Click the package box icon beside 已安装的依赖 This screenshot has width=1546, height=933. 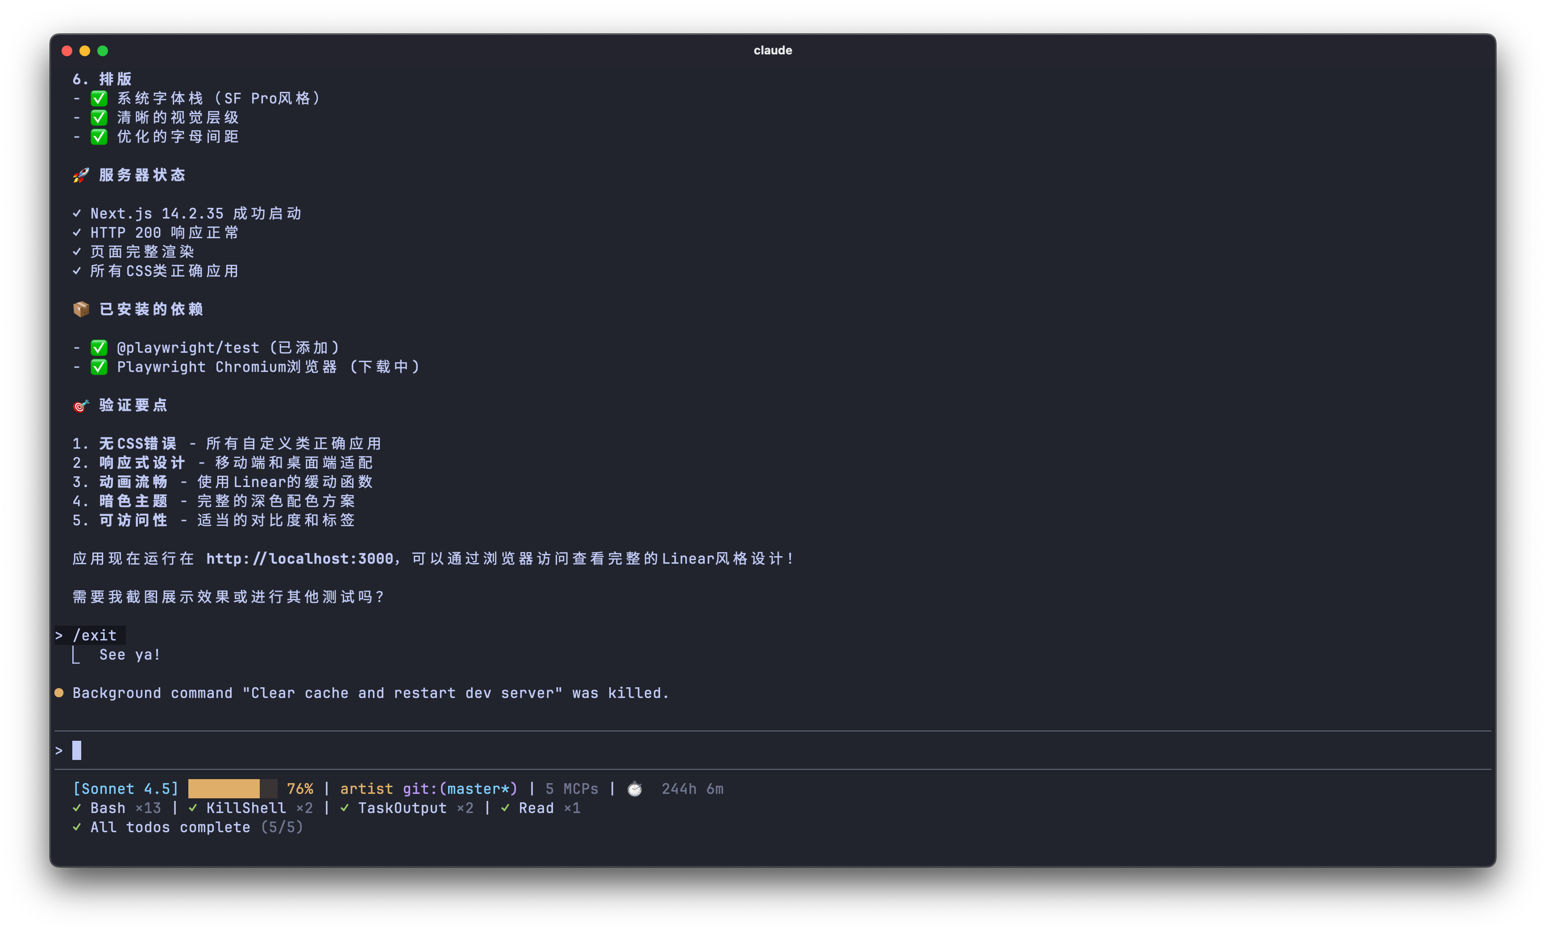tap(81, 309)
